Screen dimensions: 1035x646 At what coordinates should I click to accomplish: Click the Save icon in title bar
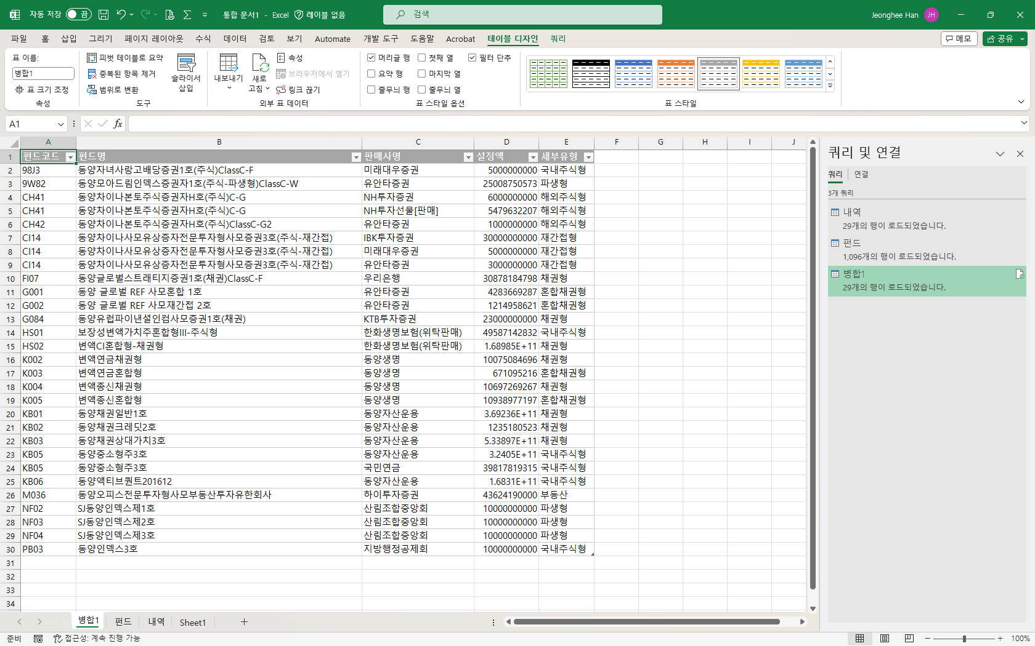(103, 15)
